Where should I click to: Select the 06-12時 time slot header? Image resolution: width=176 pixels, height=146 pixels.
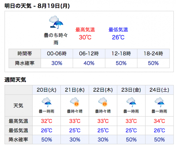click(x=89, y=53)
